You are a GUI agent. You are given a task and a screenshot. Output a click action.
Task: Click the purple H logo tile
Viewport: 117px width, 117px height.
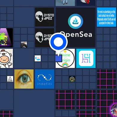(86, 58)
